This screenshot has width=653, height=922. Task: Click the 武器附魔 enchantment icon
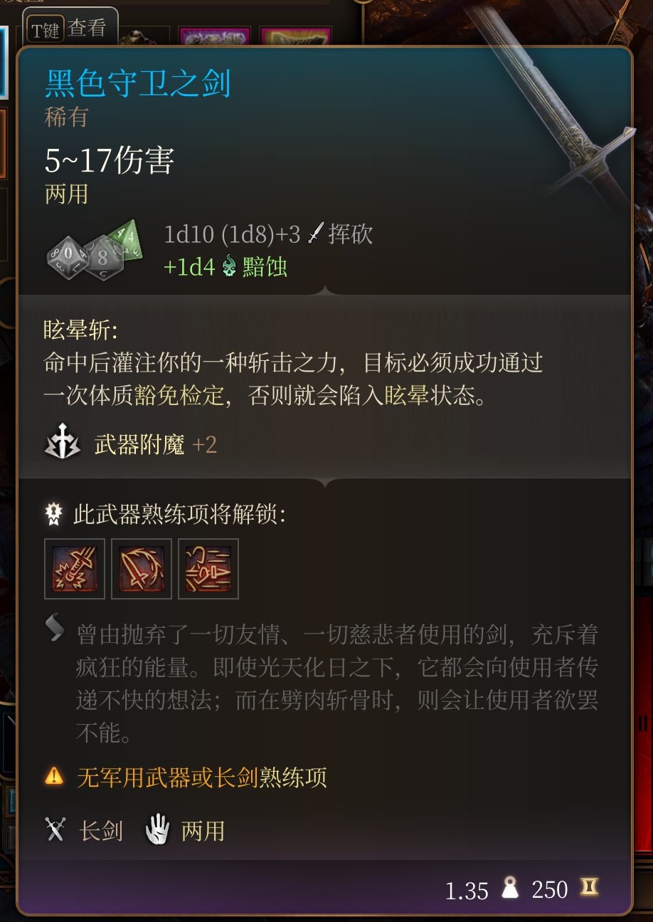63,445
